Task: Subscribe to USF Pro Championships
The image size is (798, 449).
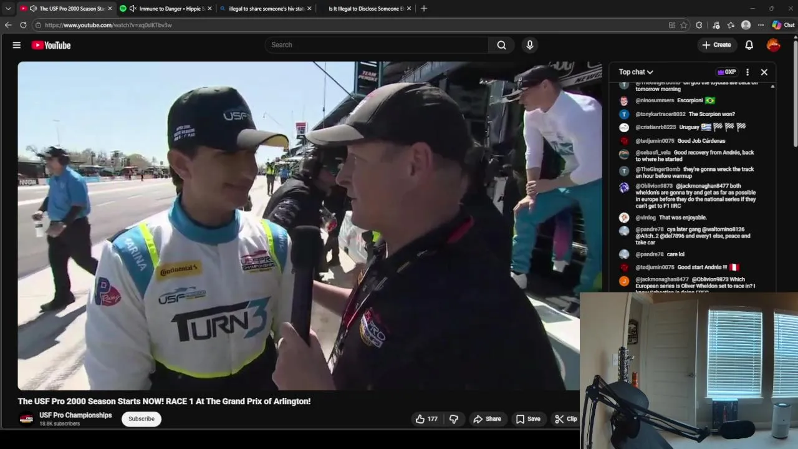Action: [x=142, y=418]
